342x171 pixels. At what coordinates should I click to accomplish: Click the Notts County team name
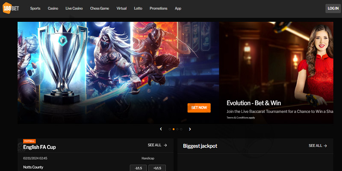(33, 167)
